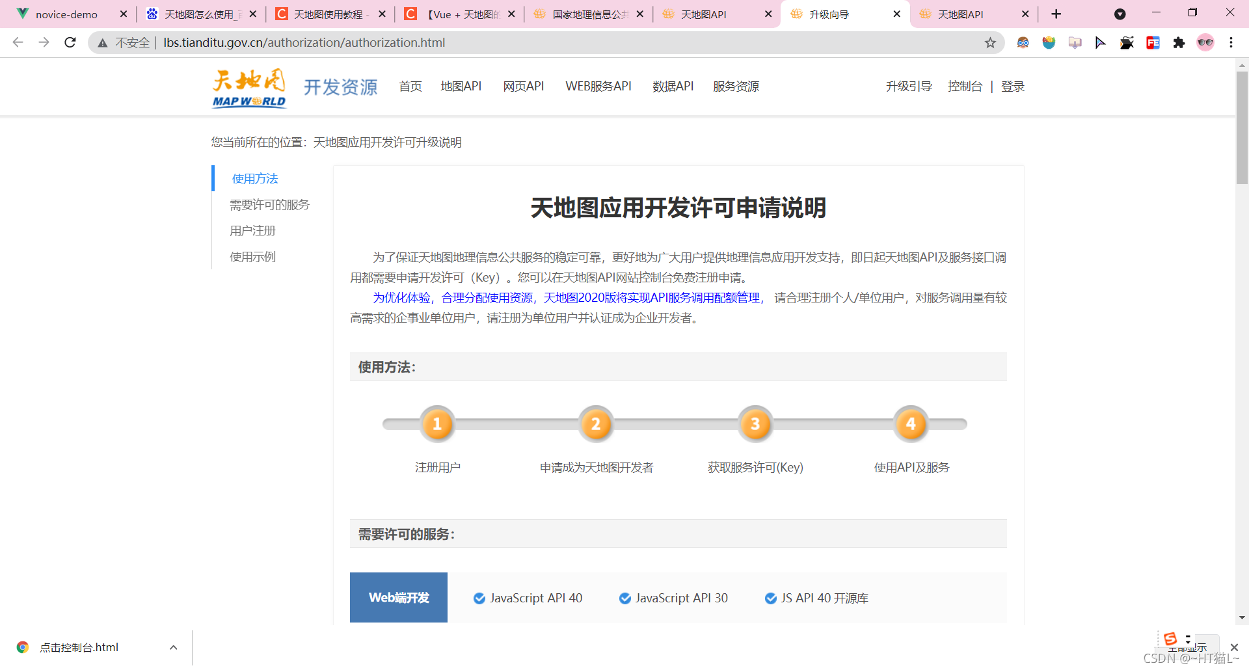Click the not-secure warning icon
The height and width of the screenshot is (670, 1249).
coord(103,43)
